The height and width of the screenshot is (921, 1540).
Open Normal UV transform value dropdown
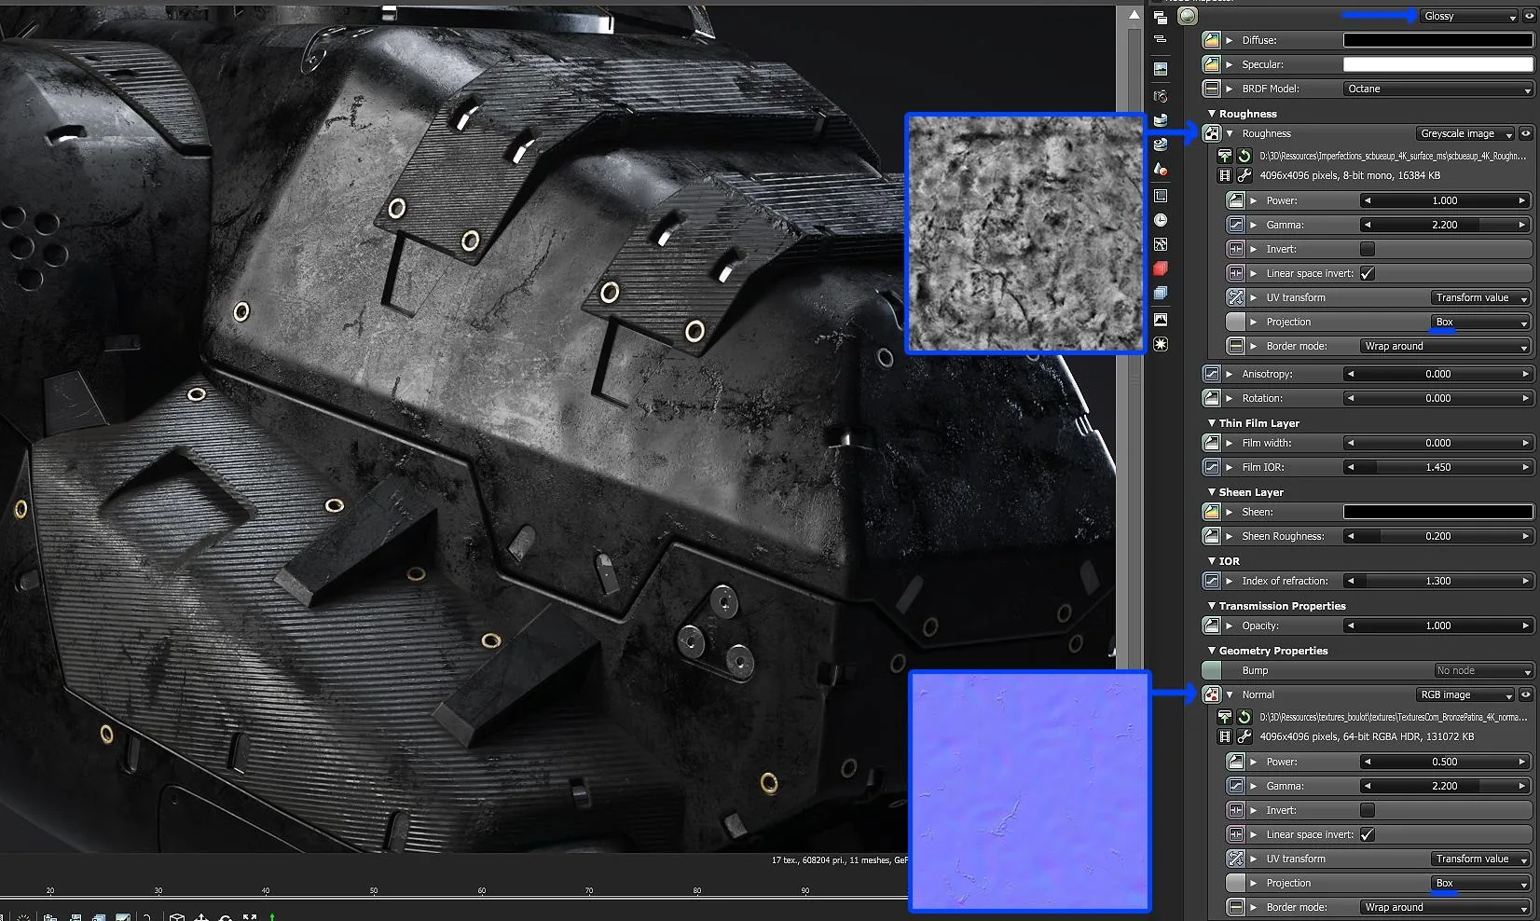pyautogui.click(x=1481, y=859)
